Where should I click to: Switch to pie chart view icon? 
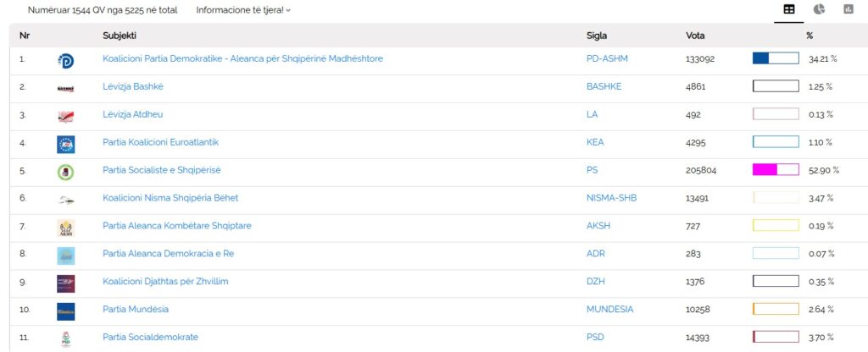click(819, 9)
